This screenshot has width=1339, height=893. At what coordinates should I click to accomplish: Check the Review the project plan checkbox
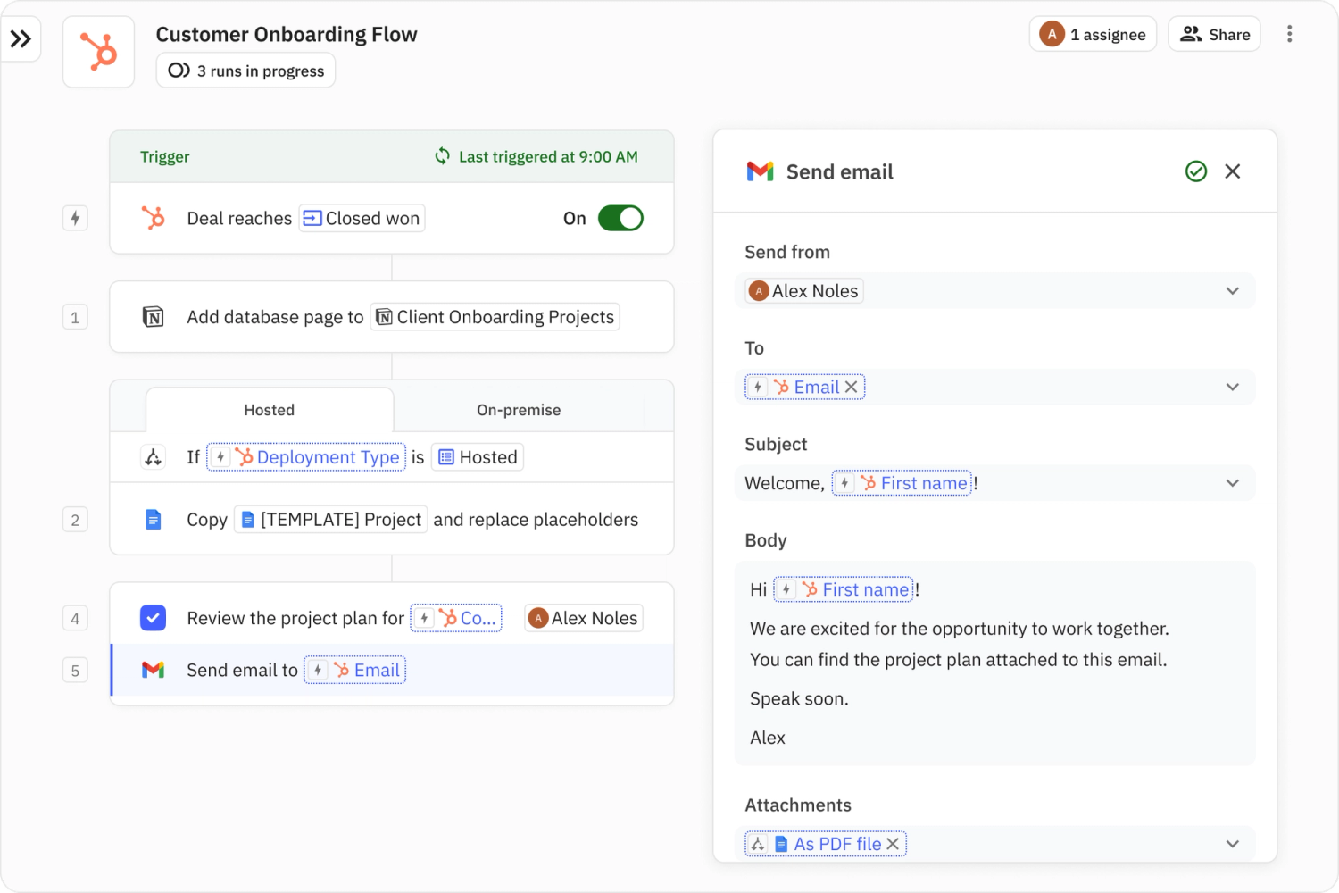pos(154,618)
